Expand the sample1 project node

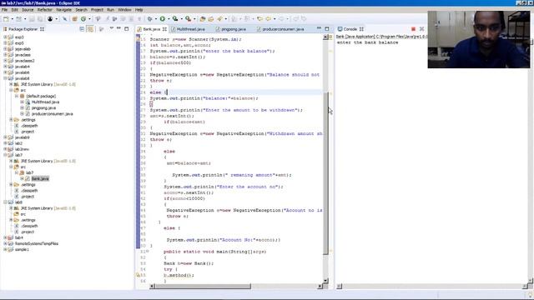(5, 249)
